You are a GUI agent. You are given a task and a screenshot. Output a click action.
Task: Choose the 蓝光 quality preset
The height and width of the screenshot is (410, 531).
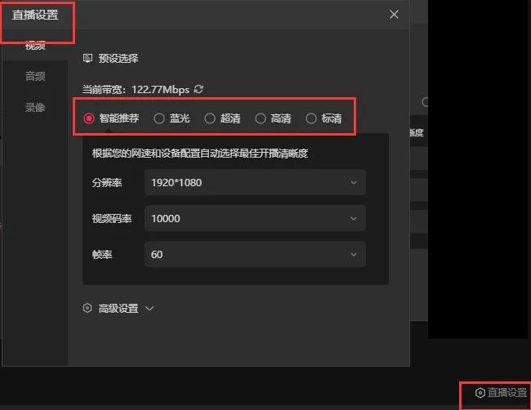159,118
